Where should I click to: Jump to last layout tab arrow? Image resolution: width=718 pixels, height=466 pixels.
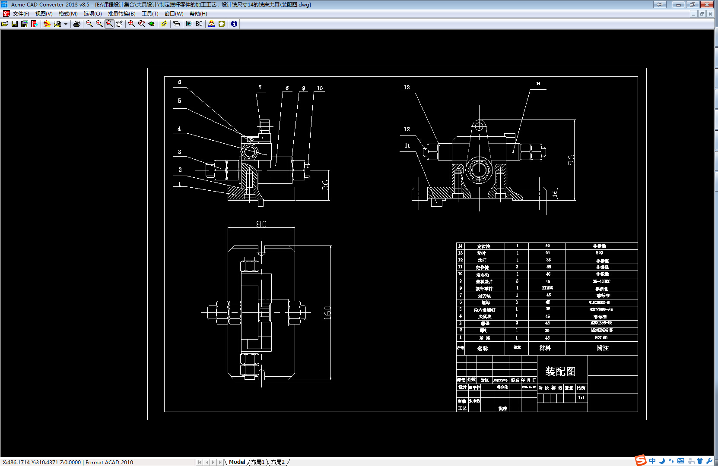coord(220,462)
